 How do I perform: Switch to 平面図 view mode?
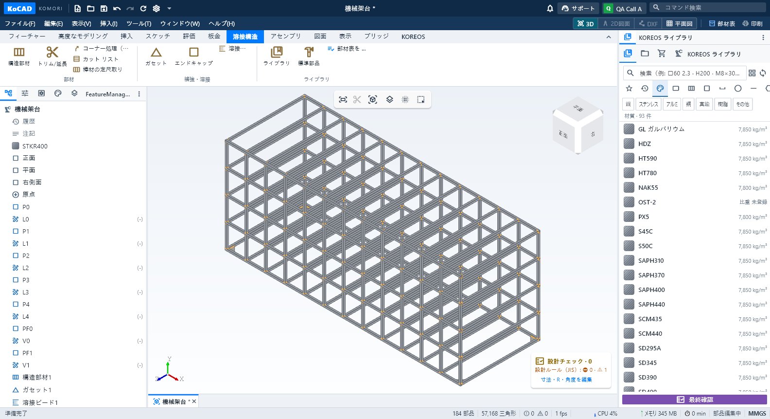click(679, 23)
